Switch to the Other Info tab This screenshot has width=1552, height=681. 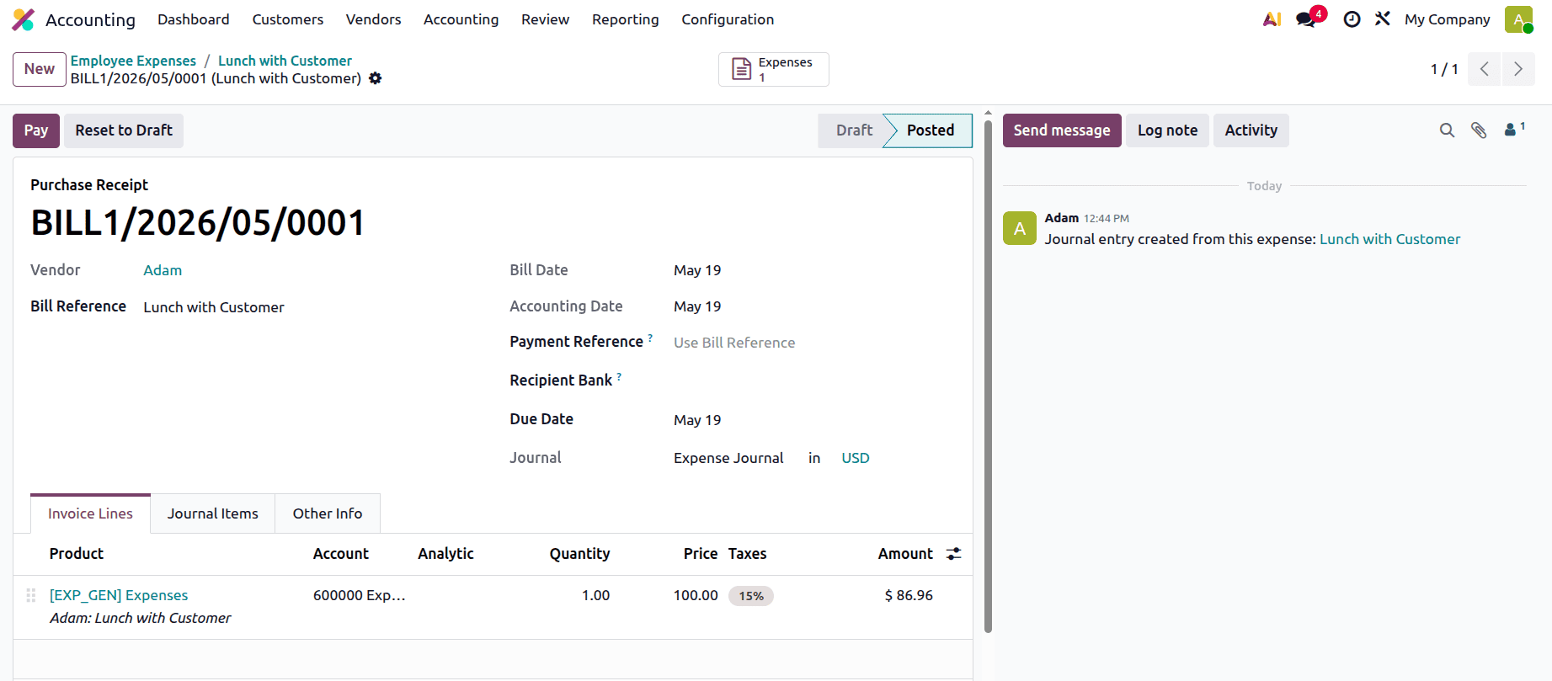(328, 513)
